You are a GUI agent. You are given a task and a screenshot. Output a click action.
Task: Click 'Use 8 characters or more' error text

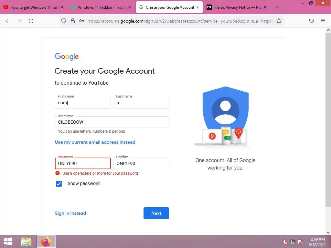pyautogui.click(x=100, y=173)
